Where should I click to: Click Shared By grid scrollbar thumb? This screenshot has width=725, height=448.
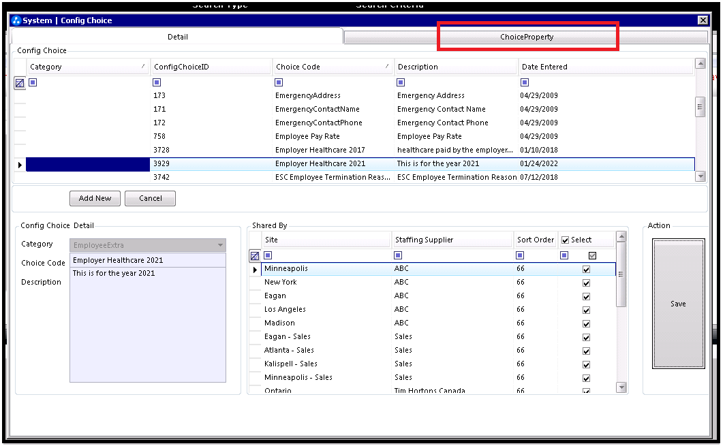621,274
